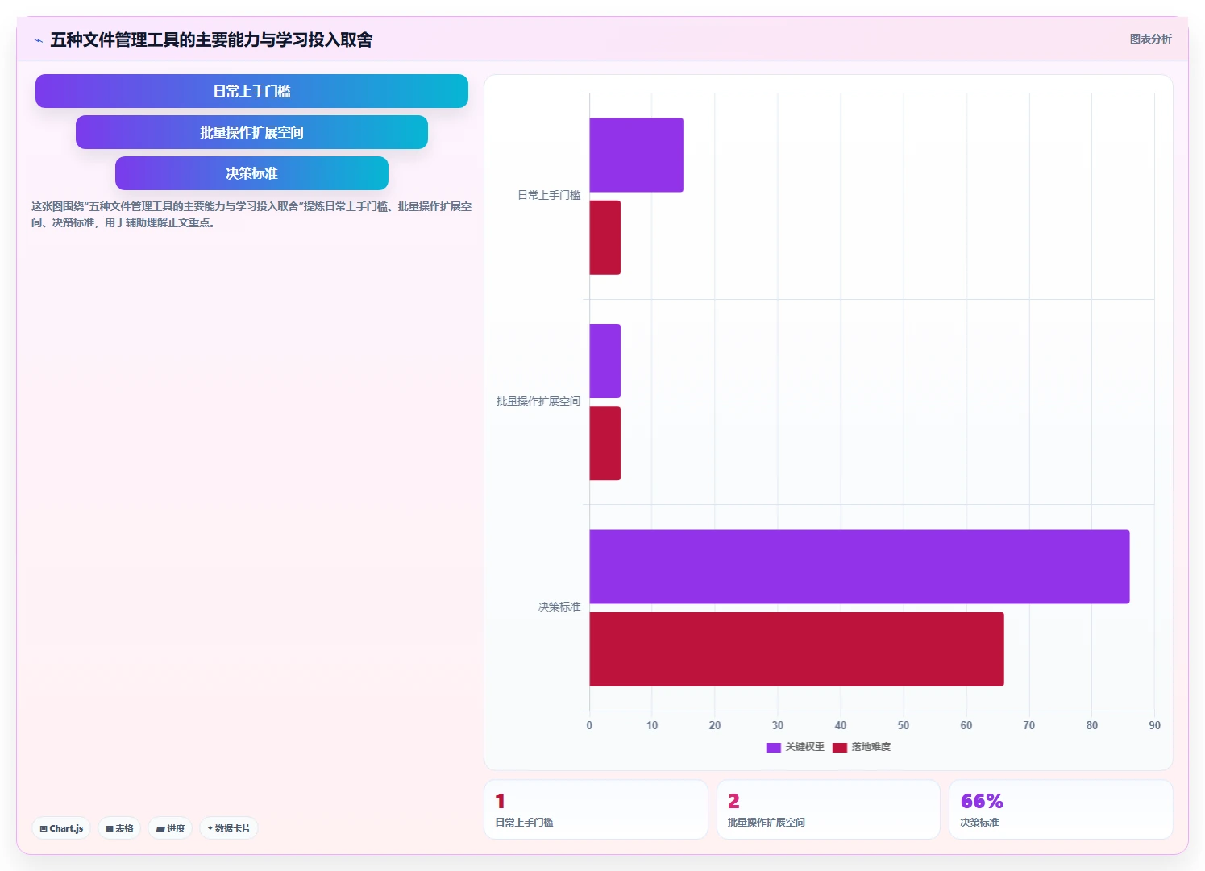Select the 决策标准 funnel bar

tap(251, 173)
